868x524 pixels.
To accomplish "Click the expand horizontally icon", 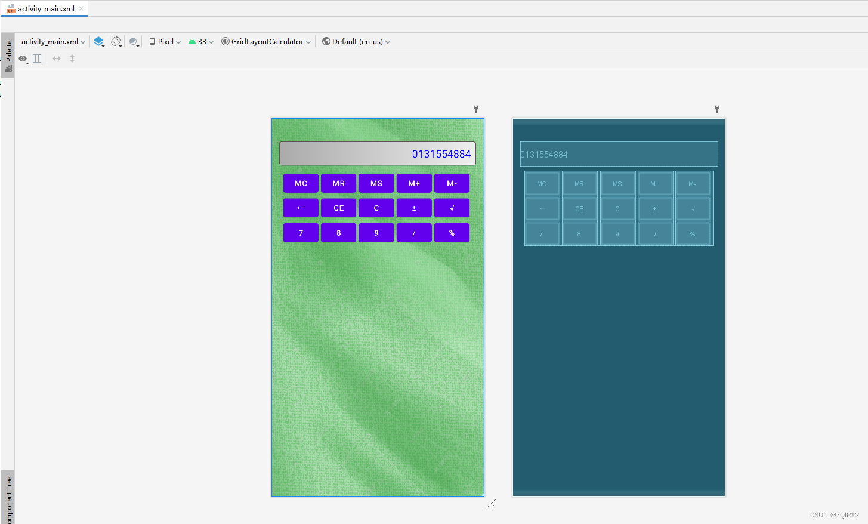I will [x=57, y=58].
